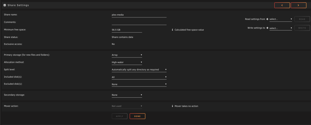311x125 pixels.
Task: Click left arrow icon after Read settings from
Action: click(267, 19)
